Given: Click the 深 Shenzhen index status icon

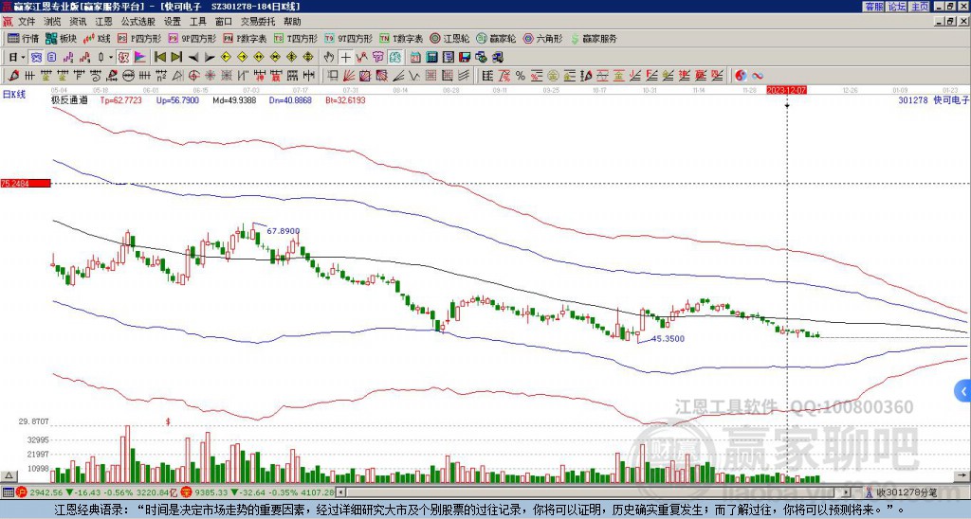Looking at the screenshot, I should coord(187,492).
